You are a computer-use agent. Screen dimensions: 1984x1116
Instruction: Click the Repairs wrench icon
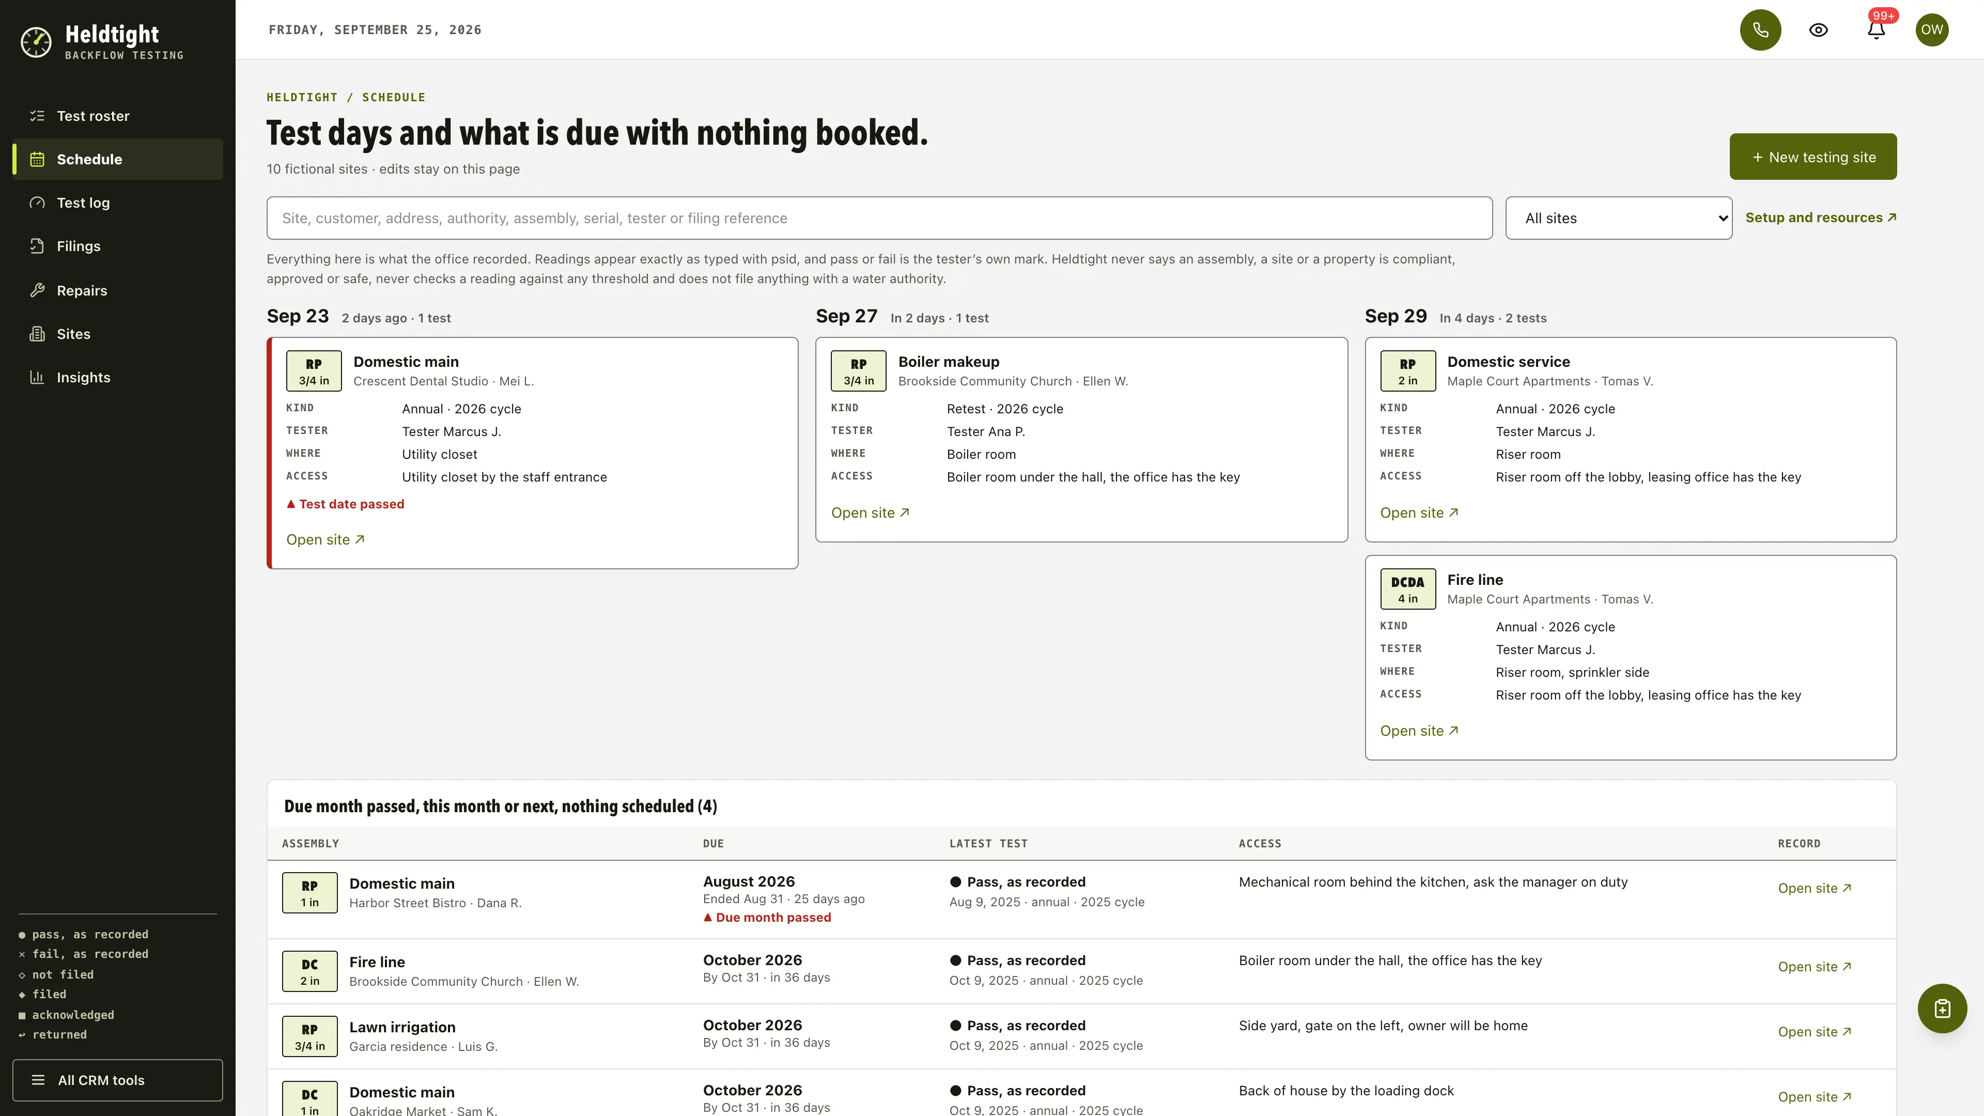coord(37,289)
